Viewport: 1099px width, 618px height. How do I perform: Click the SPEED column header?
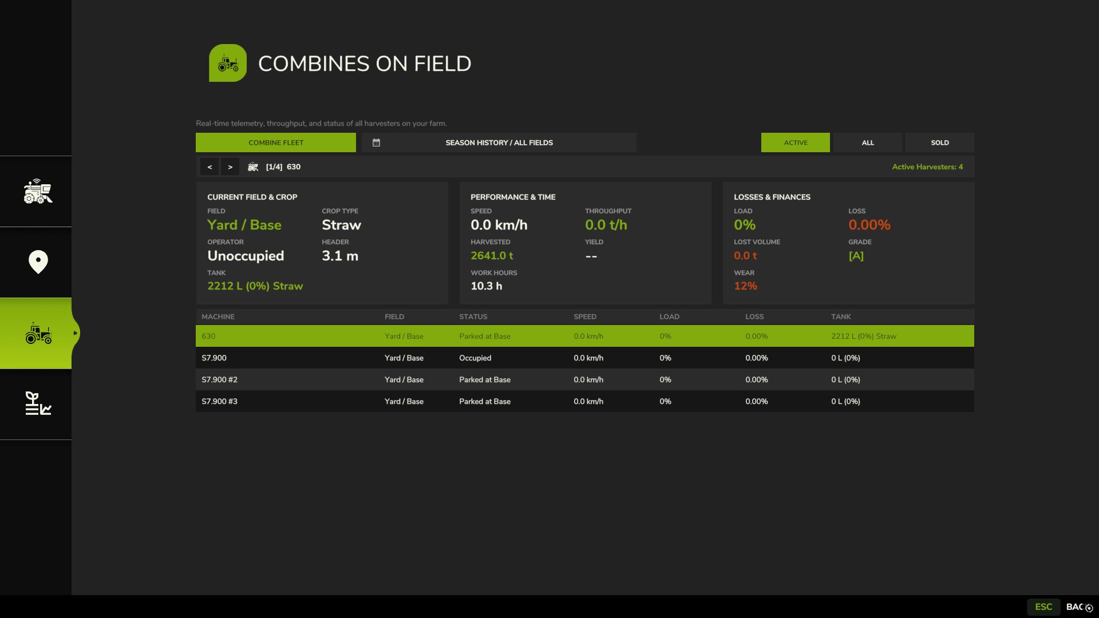[x=585, y=316]
